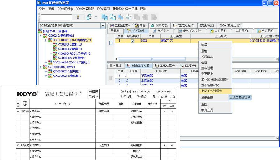Click the second copy icon in the toolbar

[x=113, y=17]
